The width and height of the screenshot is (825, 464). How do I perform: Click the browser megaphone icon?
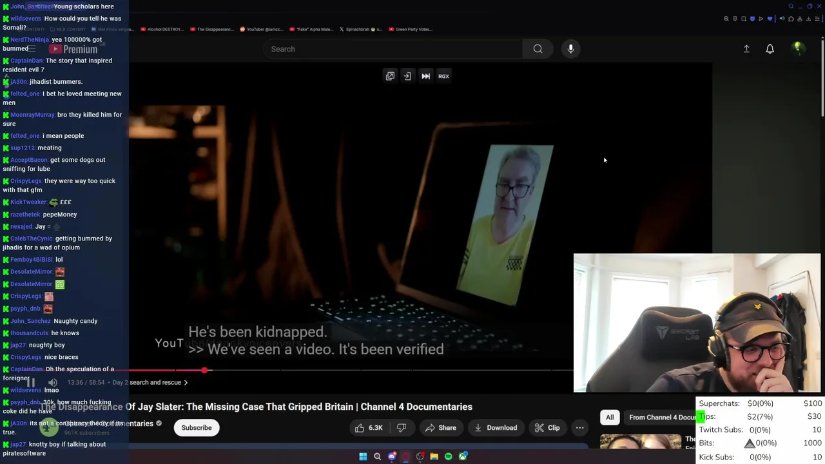[782, 19]
